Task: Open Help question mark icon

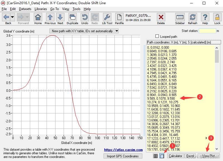Action: pyautogui.click(x=205, y=17)
